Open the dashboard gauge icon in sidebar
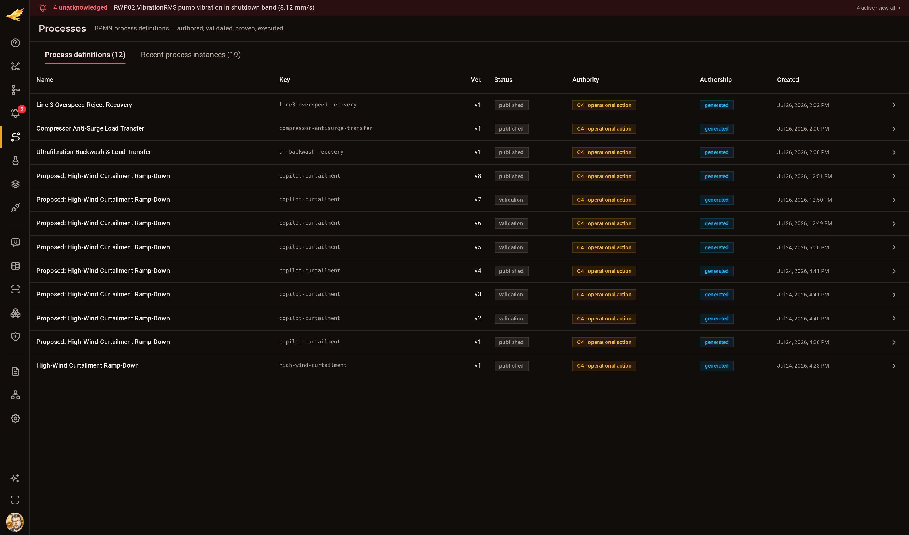The height and width of the screenshot is (535, 909). pos(15,43)
